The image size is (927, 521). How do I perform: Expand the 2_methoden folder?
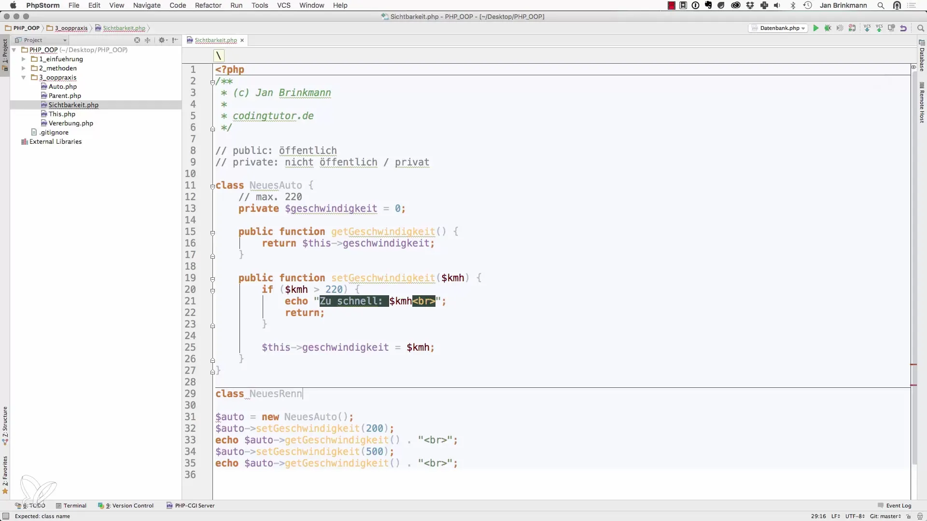(23, 68)
